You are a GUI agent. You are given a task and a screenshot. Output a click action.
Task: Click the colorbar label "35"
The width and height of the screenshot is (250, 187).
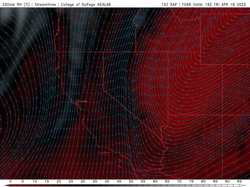pos(95,181)
